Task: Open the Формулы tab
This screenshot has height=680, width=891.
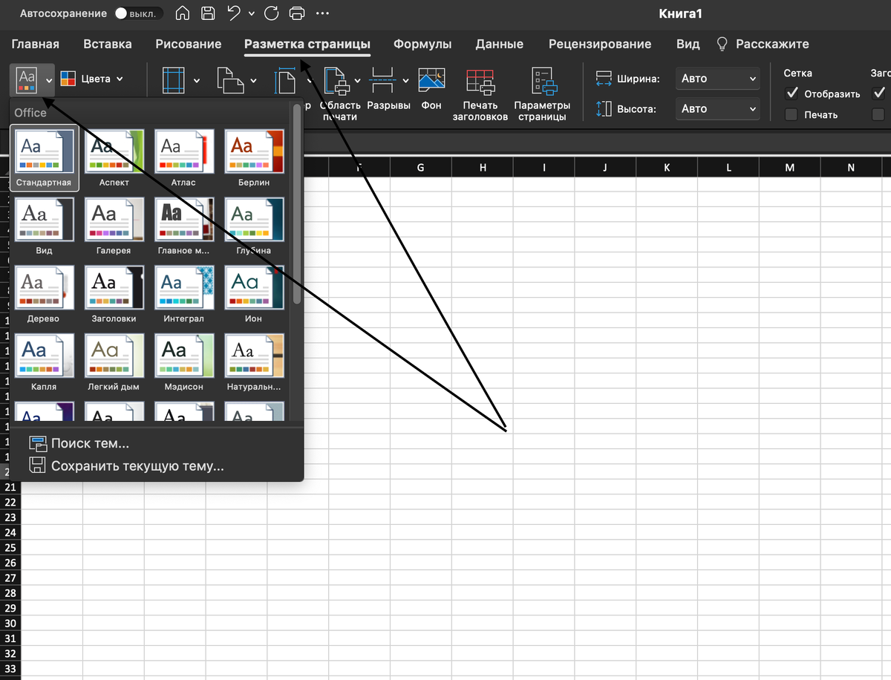Action: [x=422, y=44]
